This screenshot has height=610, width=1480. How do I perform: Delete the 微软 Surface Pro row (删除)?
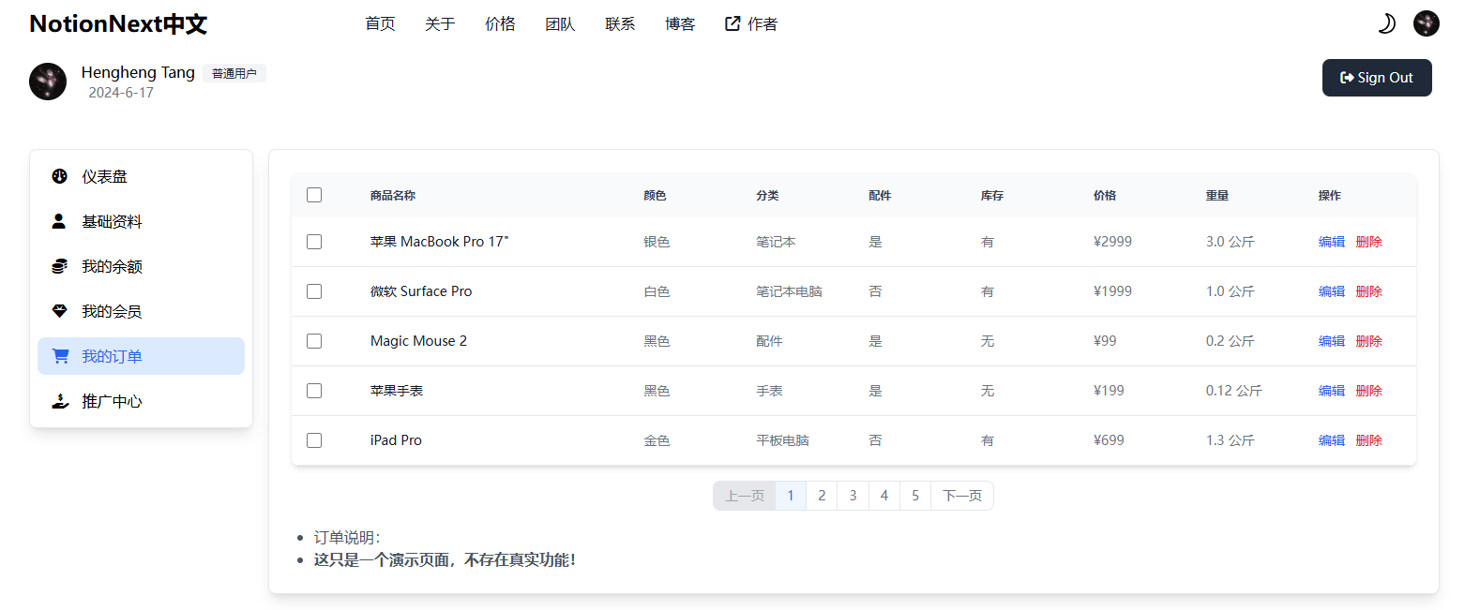[x=1369, y=291]
